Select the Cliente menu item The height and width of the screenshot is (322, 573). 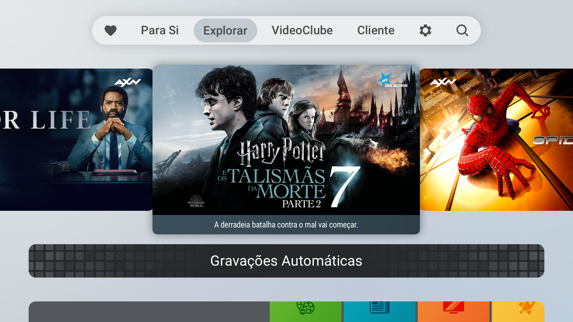(376, 30)
